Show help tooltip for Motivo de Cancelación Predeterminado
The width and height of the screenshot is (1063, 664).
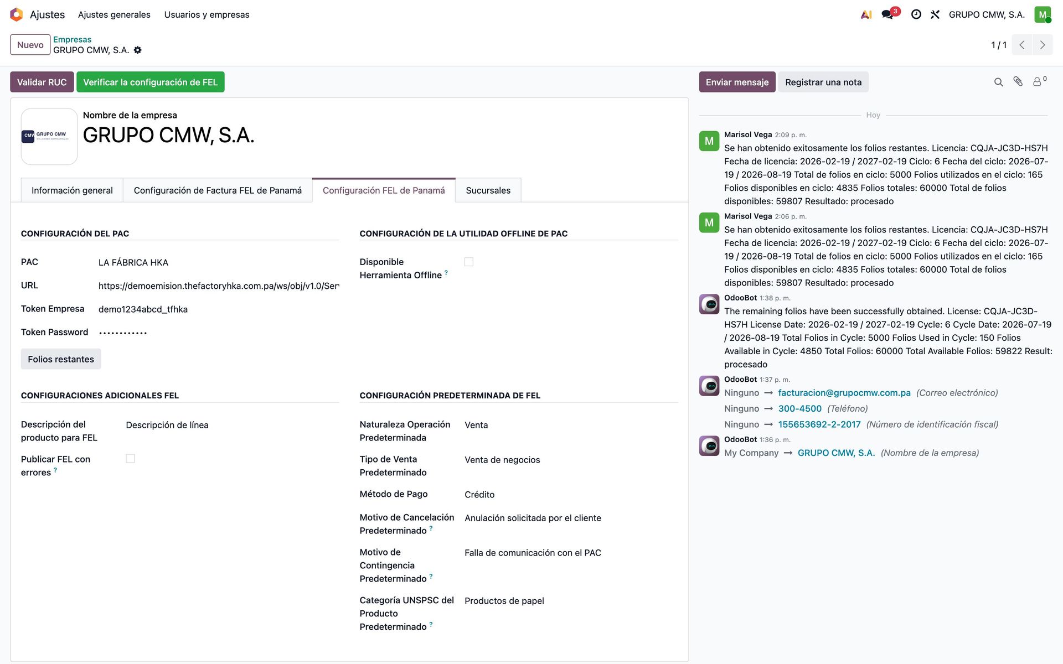coord(431,528)
